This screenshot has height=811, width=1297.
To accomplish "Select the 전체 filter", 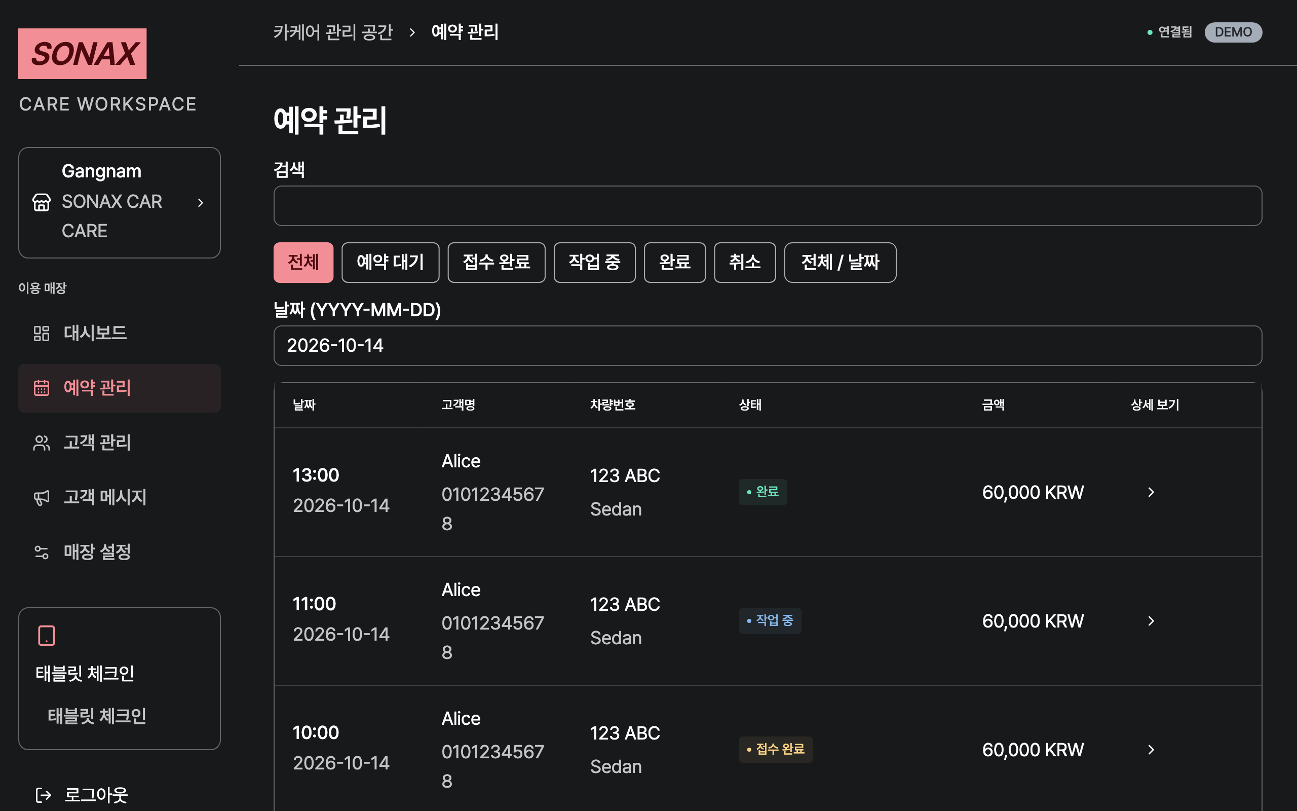I will click(303, 262).
